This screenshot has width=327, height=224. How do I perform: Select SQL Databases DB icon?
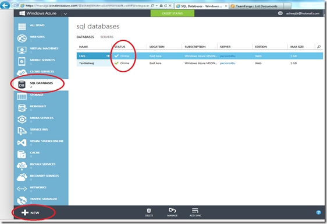pyautogui.click(x=22, y=85)
